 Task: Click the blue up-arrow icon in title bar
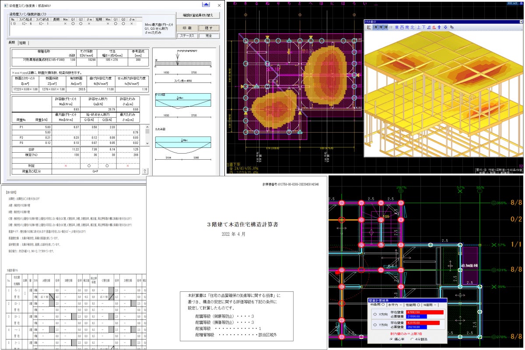point(206,5)
